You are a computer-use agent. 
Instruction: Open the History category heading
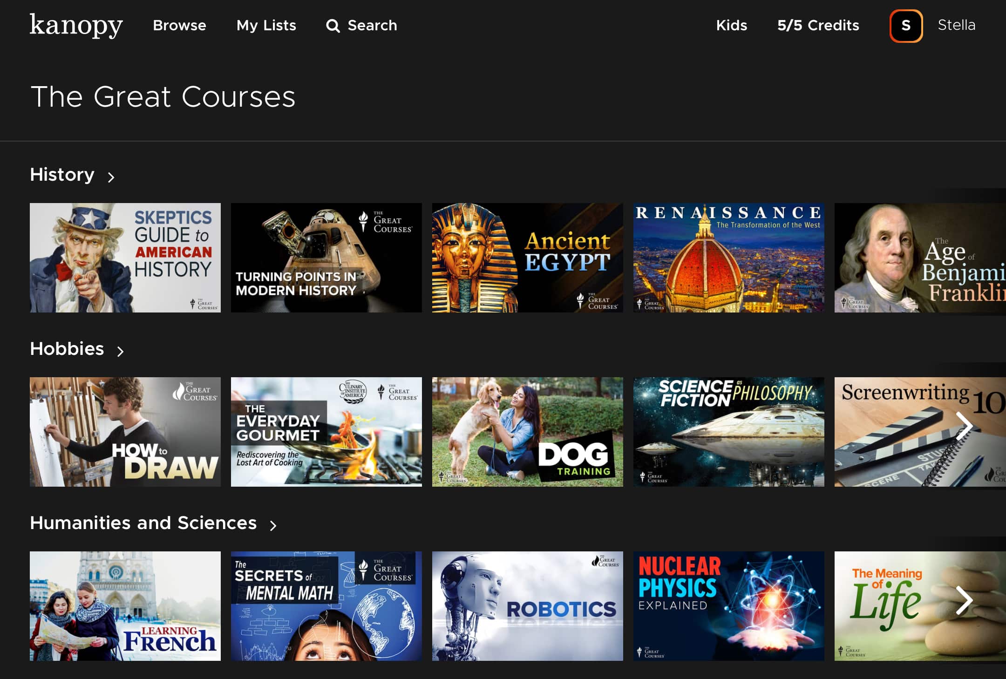(62, 175)
